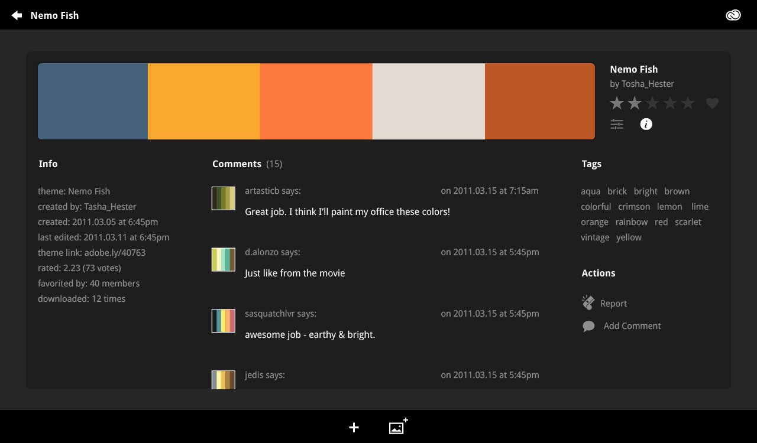This screenshot has height=443, width=757.
Task: Click sasquatchlvr's palette thumbnail
Action: [223, 321]
